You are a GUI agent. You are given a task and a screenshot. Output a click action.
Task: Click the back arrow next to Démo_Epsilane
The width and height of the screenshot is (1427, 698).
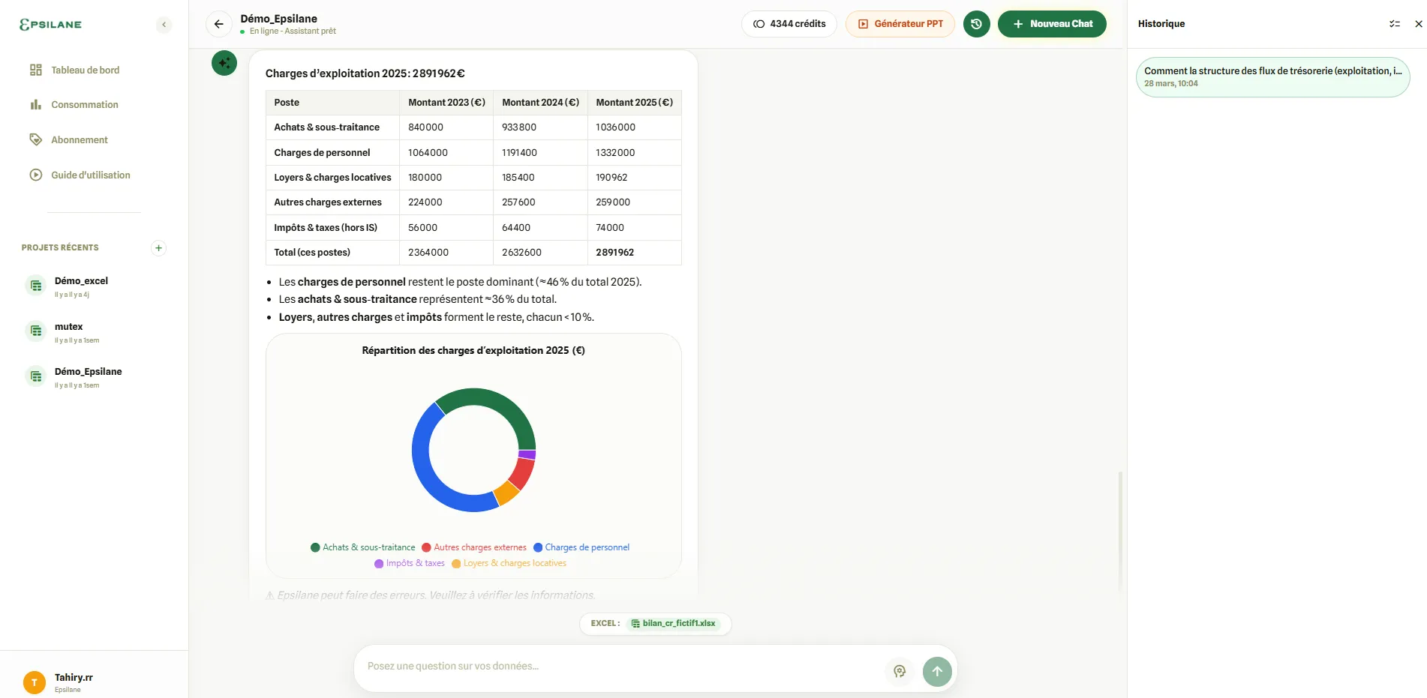[x=218, y=23]
